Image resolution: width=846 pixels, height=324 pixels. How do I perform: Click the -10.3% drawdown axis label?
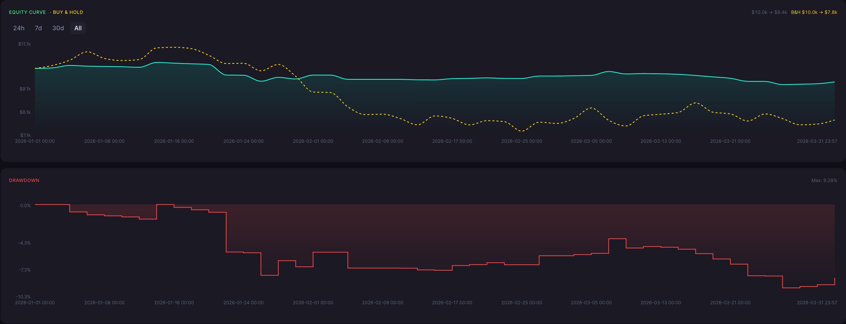tap(23, 297)
